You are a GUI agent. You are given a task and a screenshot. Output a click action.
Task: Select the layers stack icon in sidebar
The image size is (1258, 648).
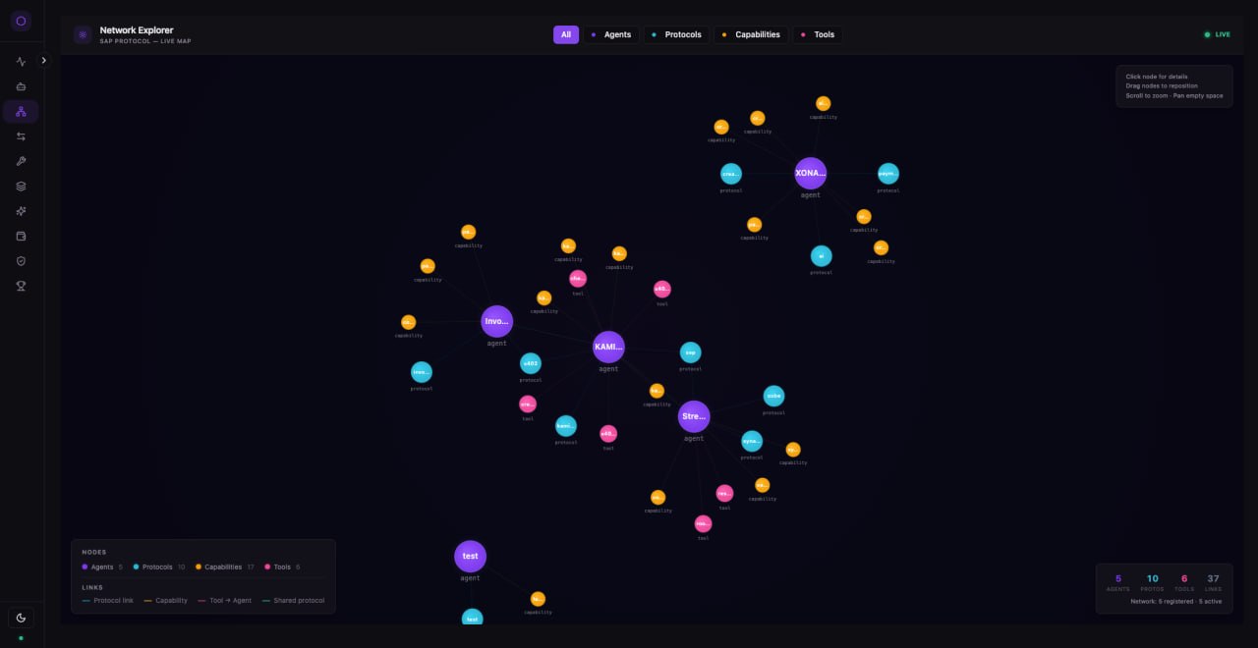point(21,185)
